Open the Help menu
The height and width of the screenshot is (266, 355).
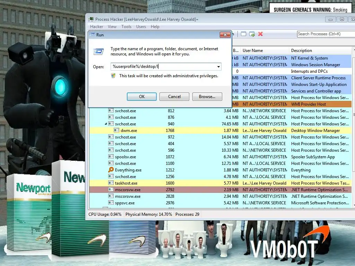tap(155, 26)
